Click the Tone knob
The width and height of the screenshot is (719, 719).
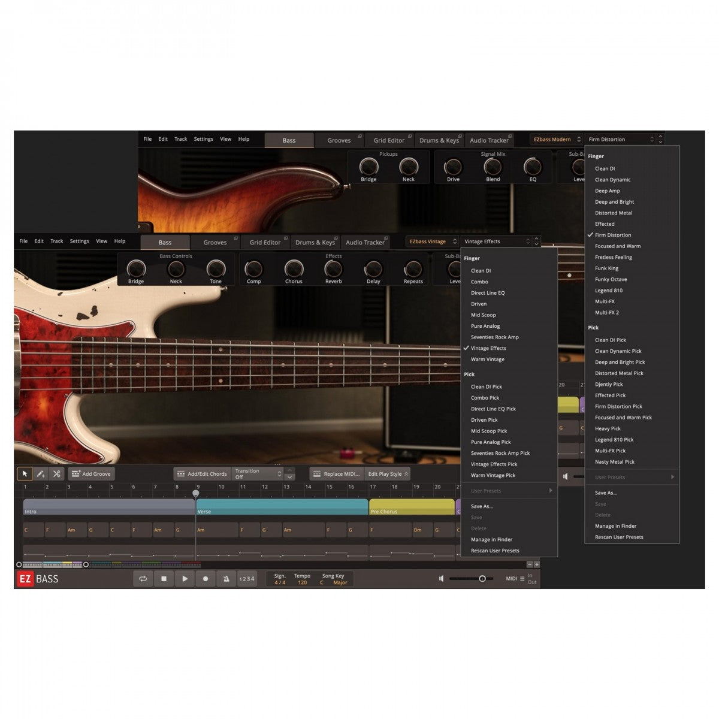pos(216,269)
